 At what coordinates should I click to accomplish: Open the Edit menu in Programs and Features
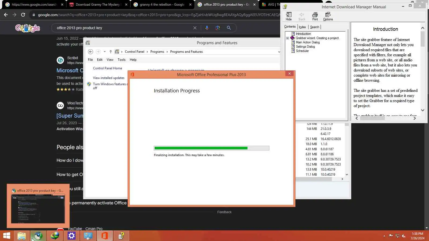pyautogui.click(x=100, y=60)
